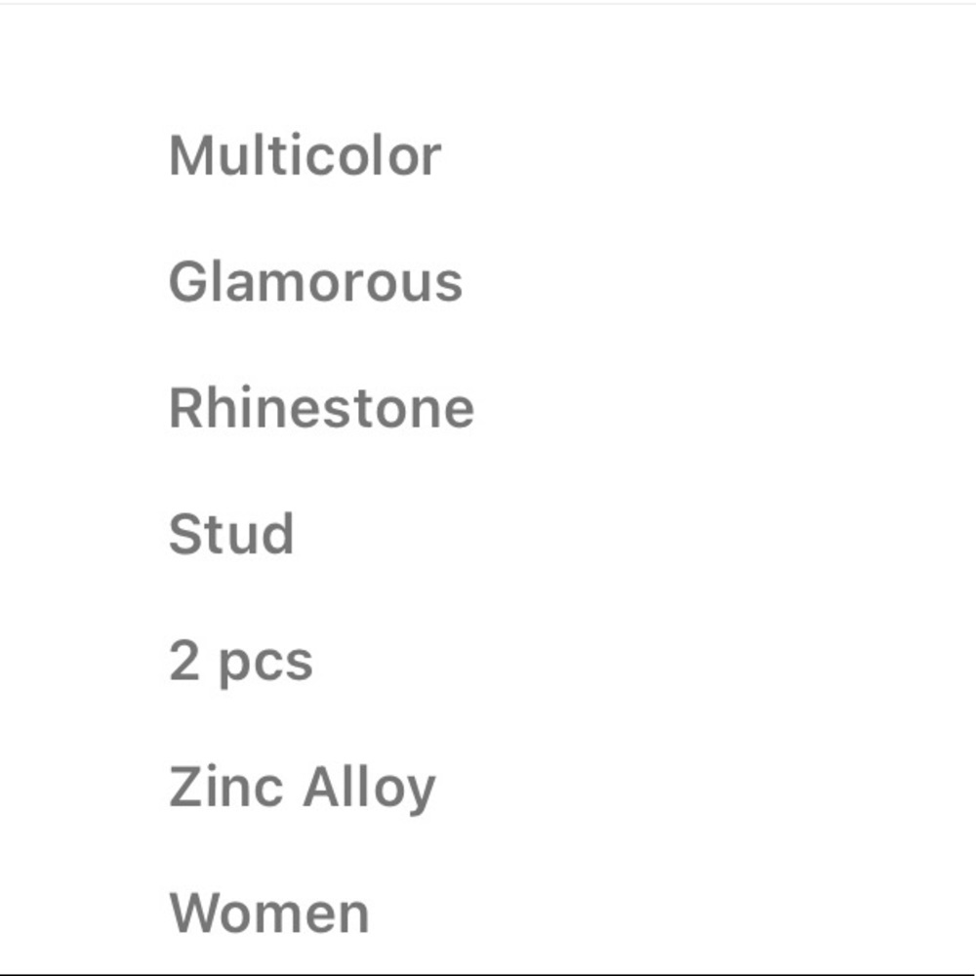Click the 2 pcs text
This screenshot has height=976, width=976.
(241, 664)
